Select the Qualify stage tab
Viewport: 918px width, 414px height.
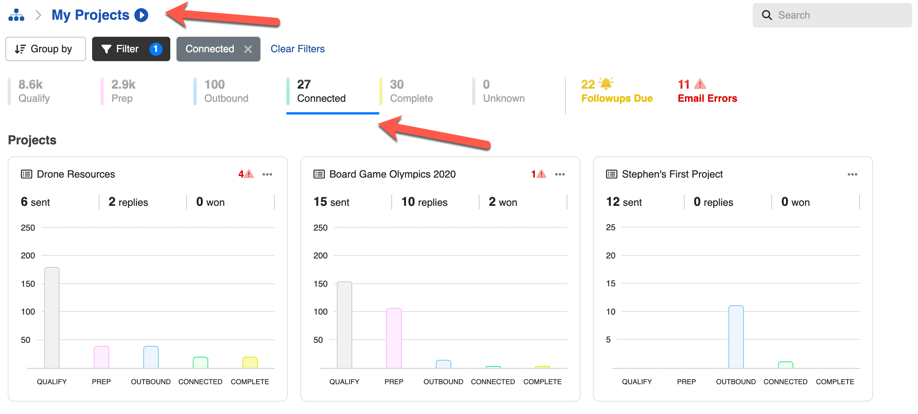point(34,91)
